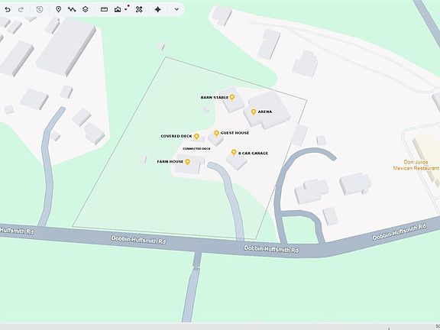The image size is (440, 330).
Task: Select the Draw path or polygon tool
Action: (72, 9)
